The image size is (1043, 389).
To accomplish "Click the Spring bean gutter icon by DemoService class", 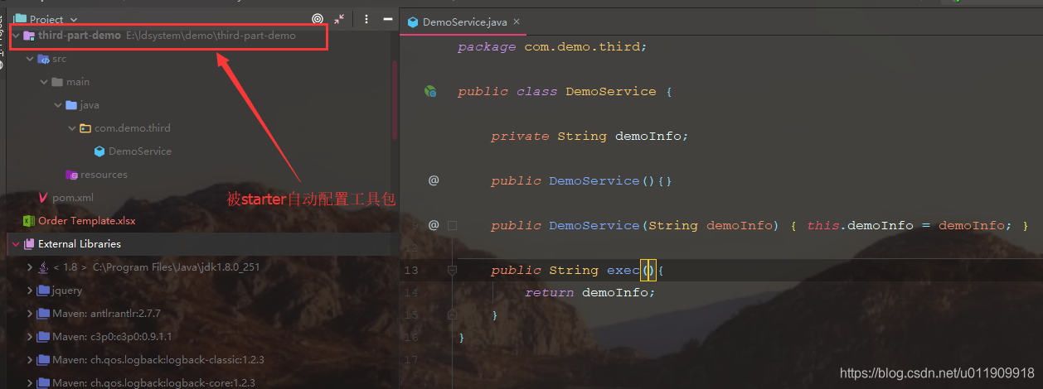I will click(430, 92).
